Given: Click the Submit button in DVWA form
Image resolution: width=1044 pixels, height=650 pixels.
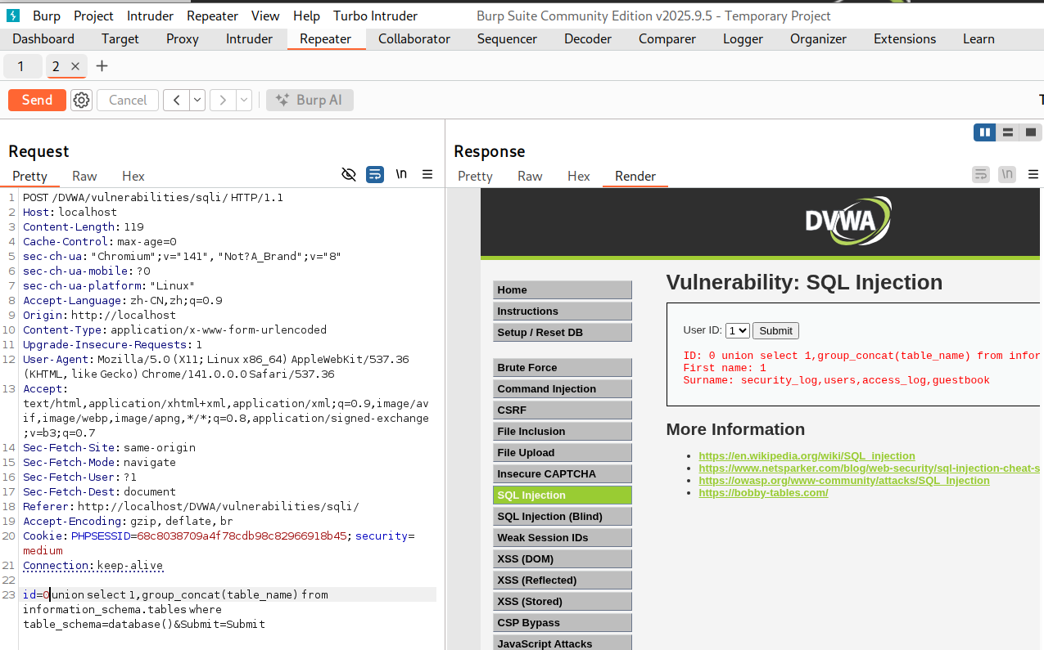Looking at the screenshot, I should click(x=775, y=330).
